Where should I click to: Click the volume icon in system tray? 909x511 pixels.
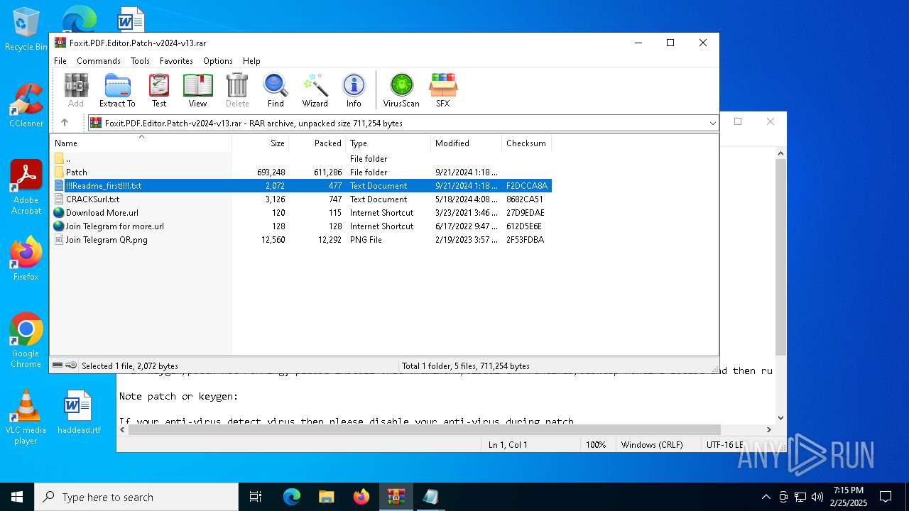pos(817,497)
